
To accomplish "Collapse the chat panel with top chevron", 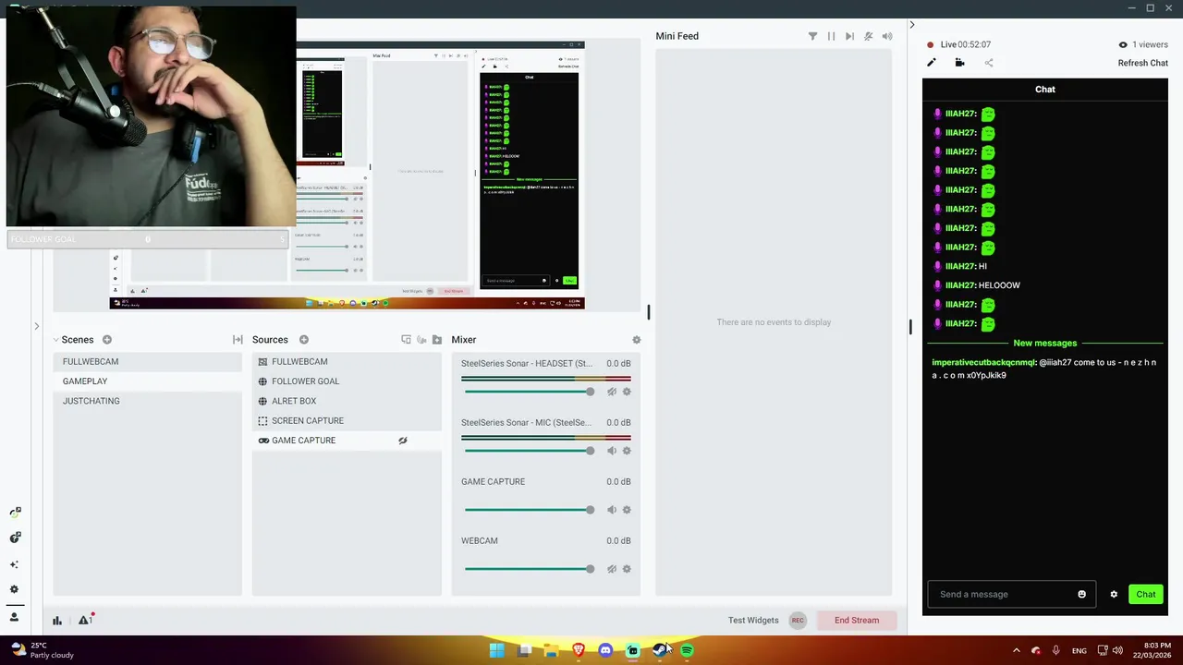I will pyautogui.click(x=911, y=25).
